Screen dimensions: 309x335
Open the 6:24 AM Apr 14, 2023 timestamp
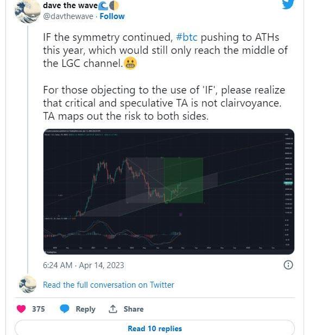point(84,265)
